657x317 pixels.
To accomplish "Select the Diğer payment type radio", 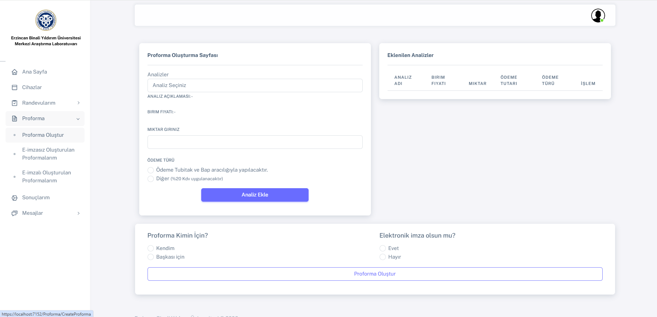I will click(x=151, y=179).
